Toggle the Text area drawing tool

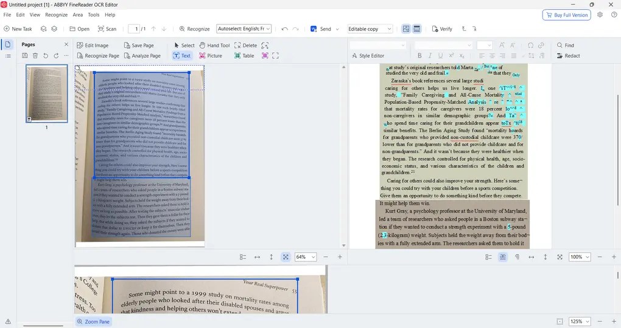pos(182,56)
